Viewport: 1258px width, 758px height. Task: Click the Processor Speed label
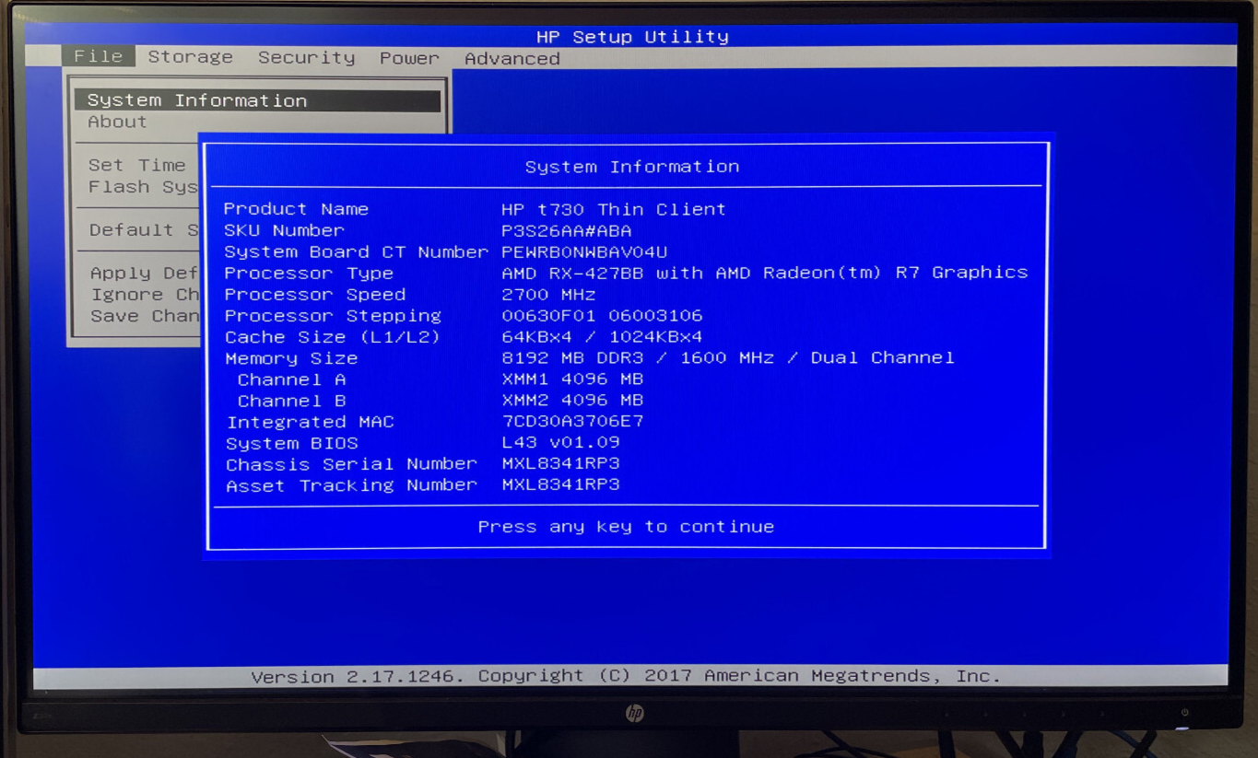click(315, 295)
